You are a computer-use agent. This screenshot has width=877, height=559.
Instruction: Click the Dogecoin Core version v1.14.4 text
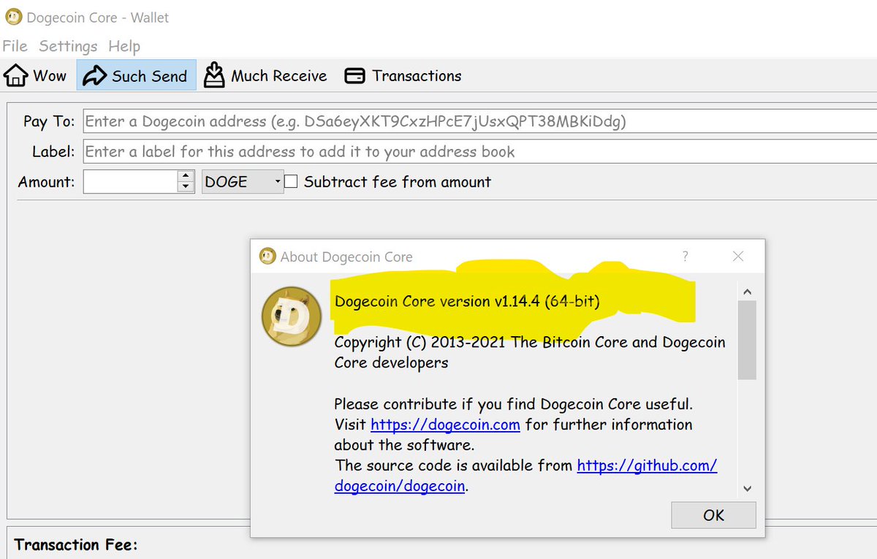(x=467, y=301)
